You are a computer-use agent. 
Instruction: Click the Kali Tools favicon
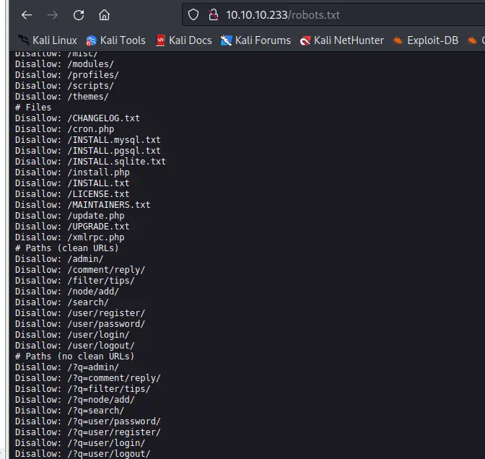[91, 40]
